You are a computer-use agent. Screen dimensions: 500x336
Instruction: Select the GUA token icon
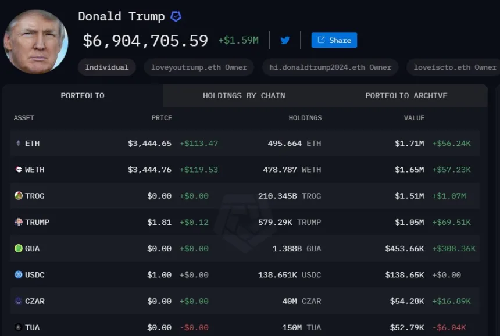click(19, 248)
